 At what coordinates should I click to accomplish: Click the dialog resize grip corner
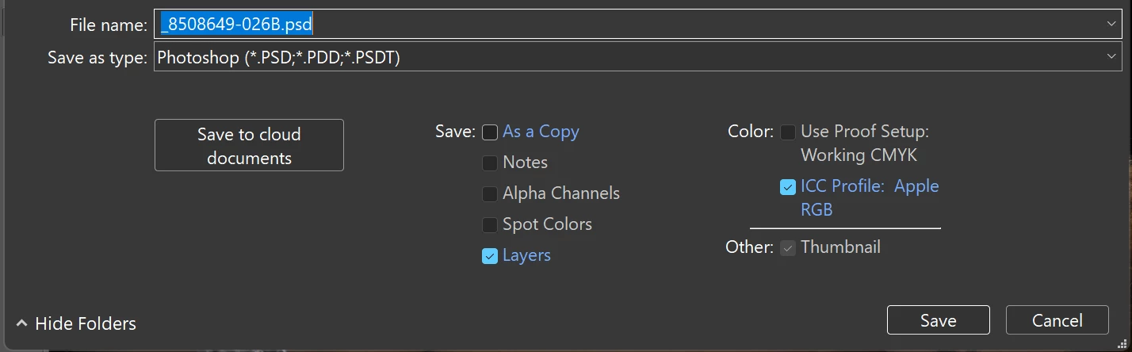click(x=1121, y=342)
